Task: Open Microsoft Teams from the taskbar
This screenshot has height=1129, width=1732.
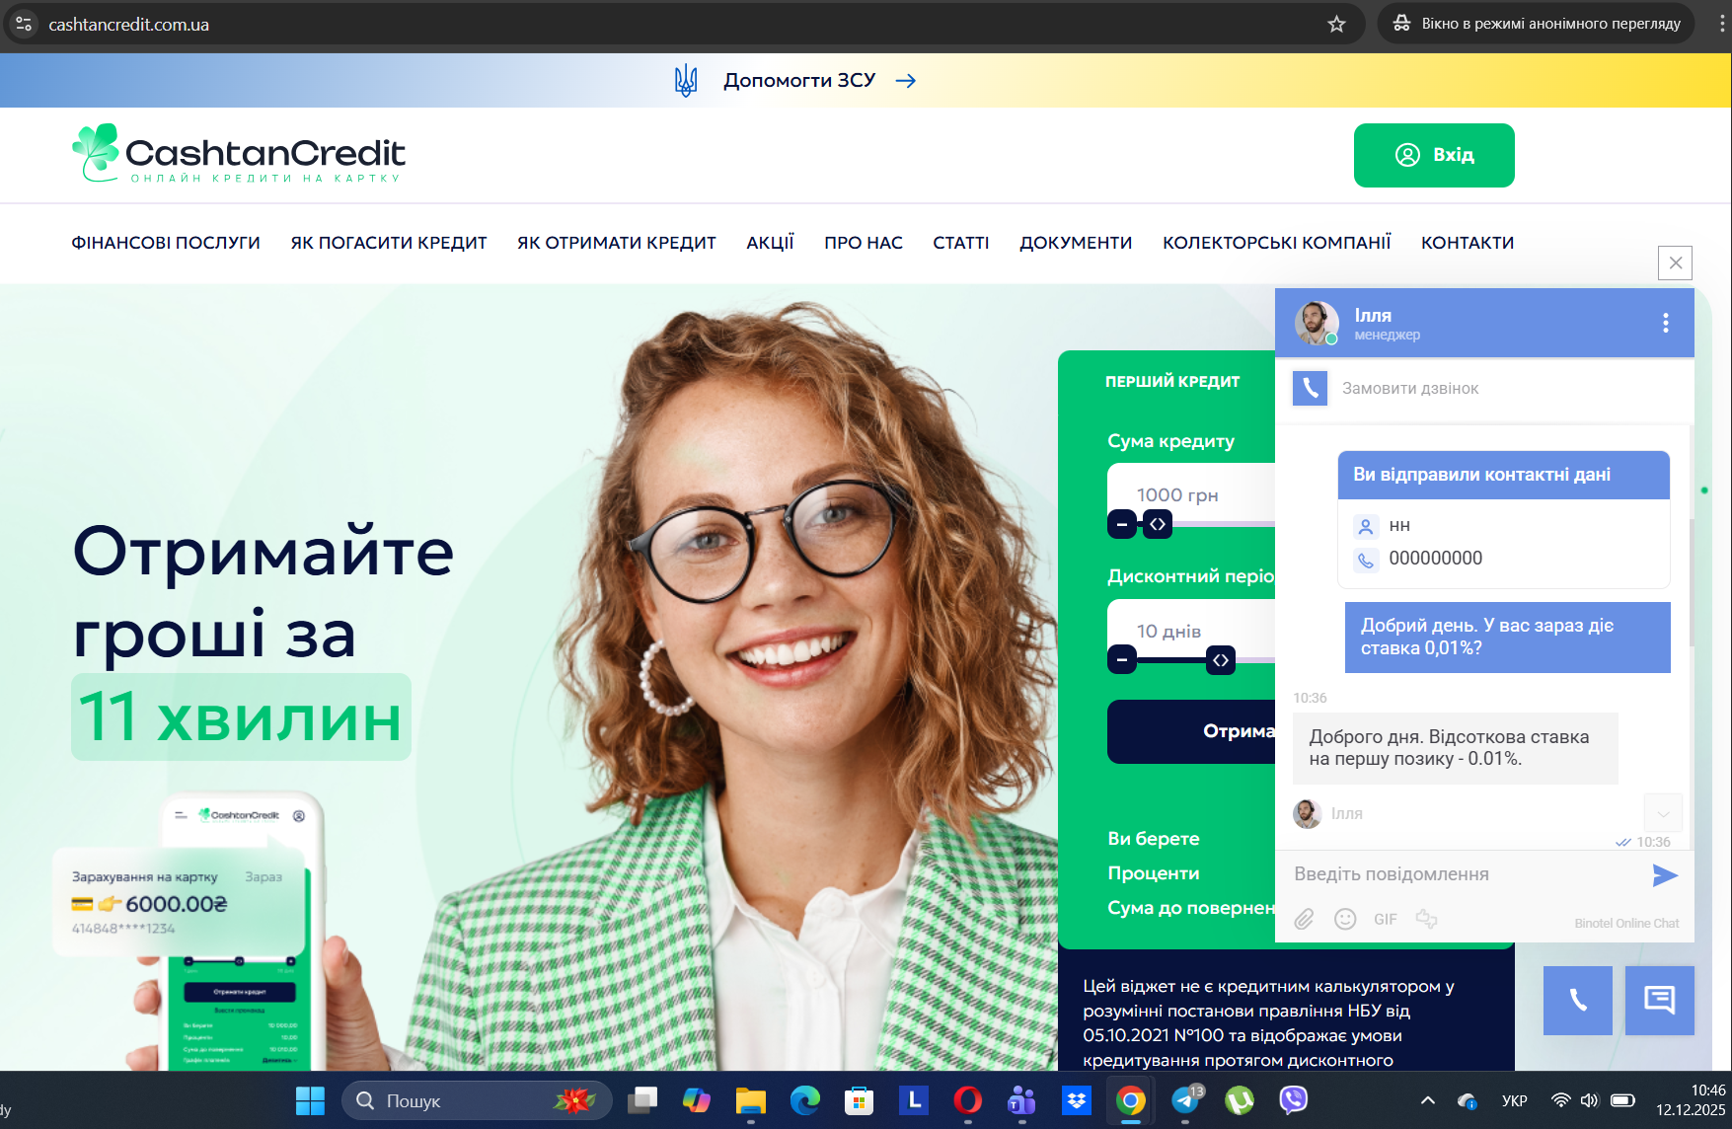Action: [1022, 1100]
